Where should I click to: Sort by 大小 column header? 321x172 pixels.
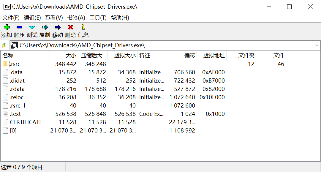pyautogui.click(x=63, y=55)
